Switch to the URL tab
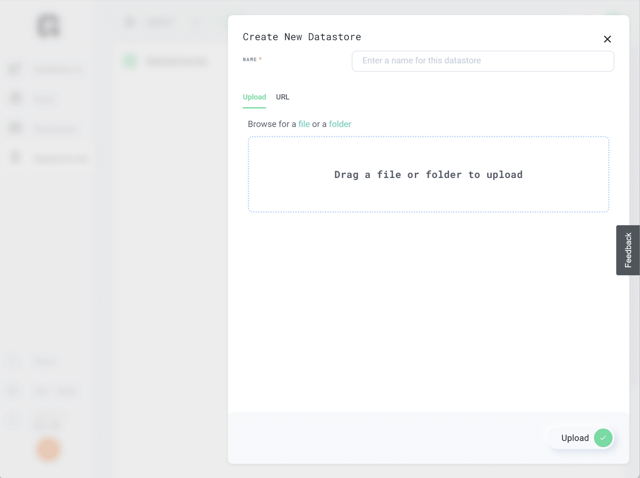640x478 pixels. [282, 97]
